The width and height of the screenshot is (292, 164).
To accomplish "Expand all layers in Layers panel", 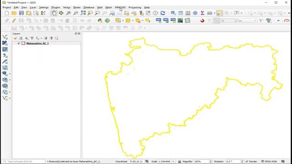I will click(46, 38).
